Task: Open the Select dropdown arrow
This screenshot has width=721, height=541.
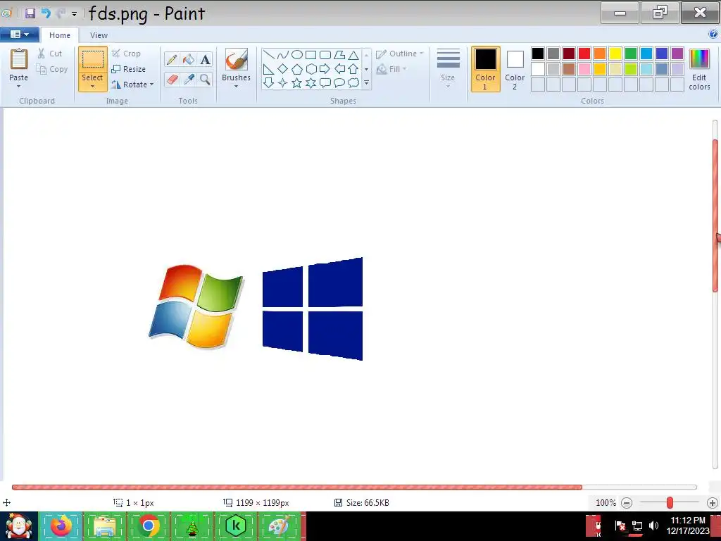Action: tap(92, 87)
